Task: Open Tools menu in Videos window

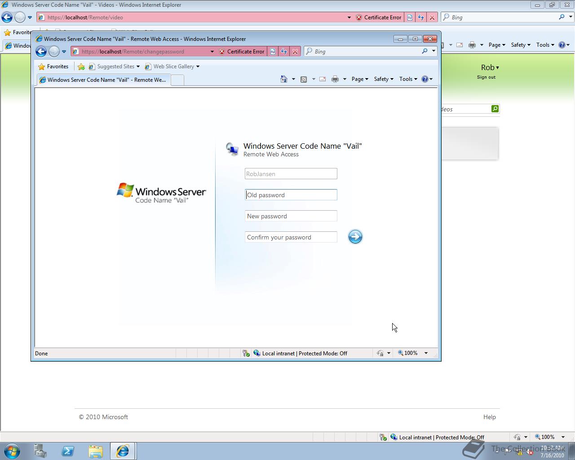Action: coord(545,45)
